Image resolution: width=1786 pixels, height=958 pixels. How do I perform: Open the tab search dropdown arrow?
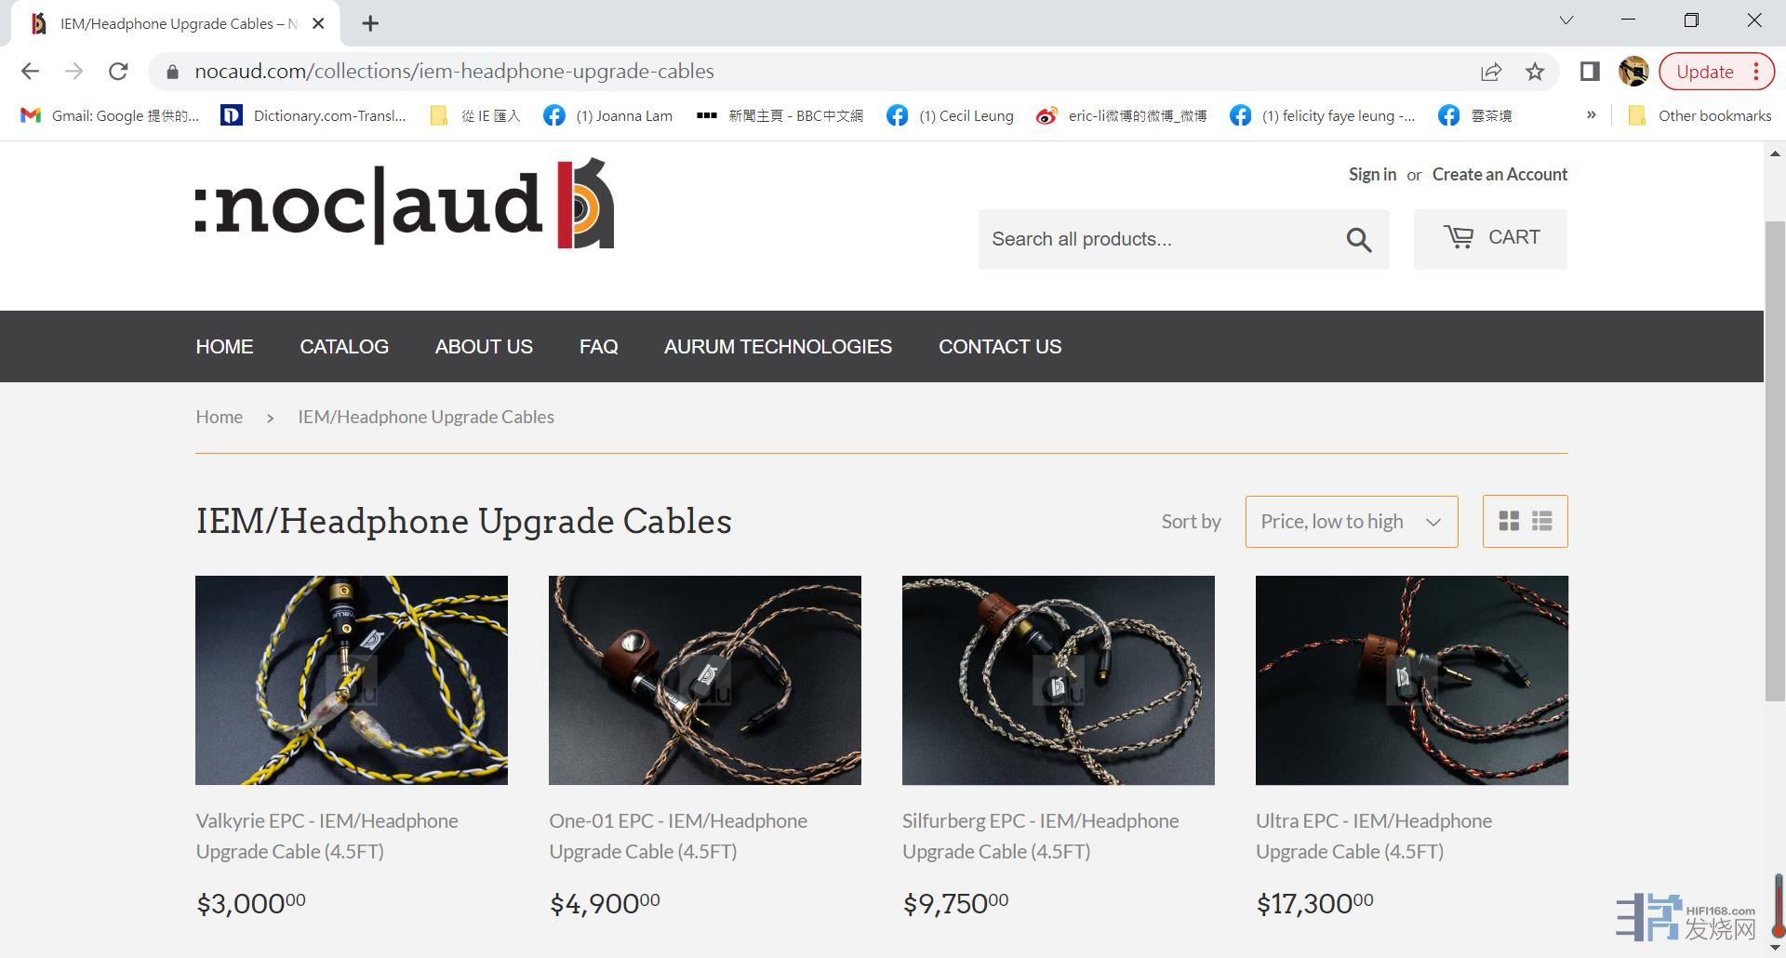pos(1566,20)
